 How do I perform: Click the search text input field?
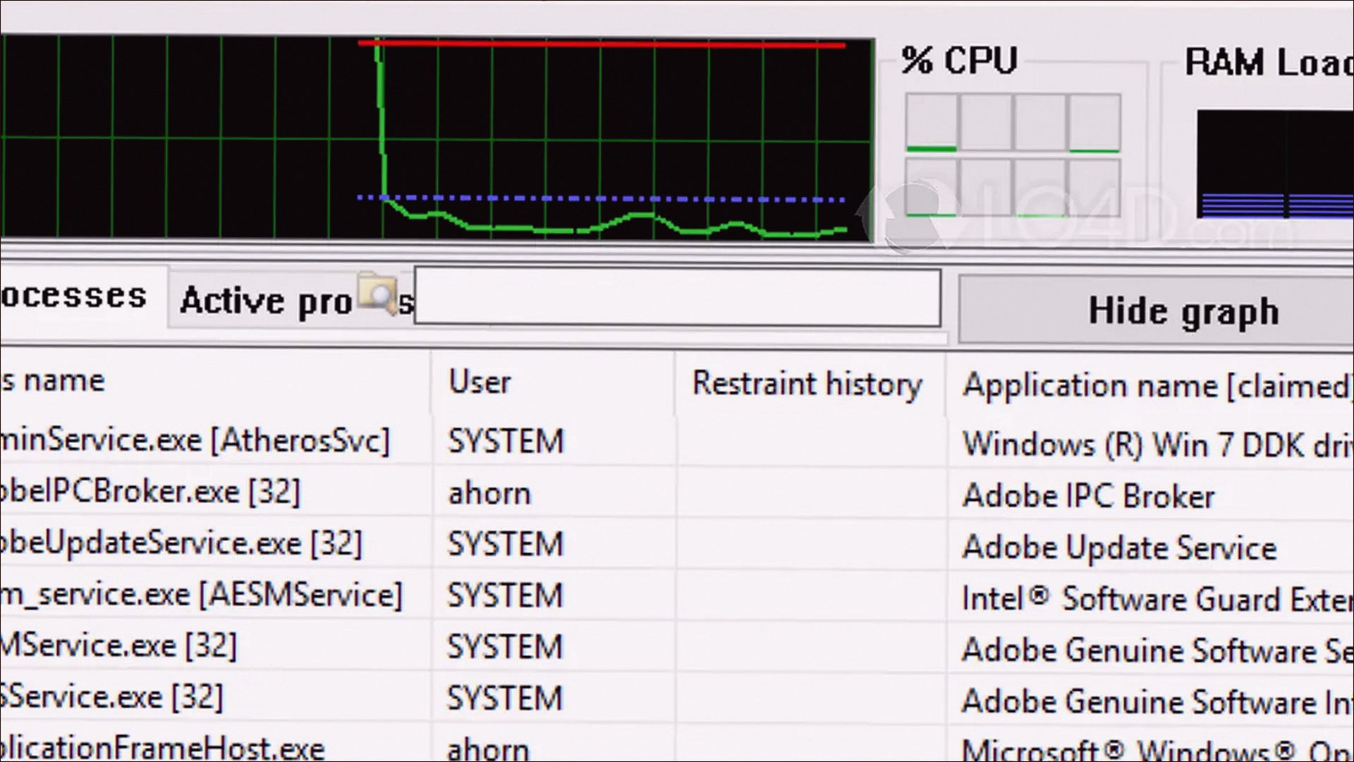[x=677, y=297]
